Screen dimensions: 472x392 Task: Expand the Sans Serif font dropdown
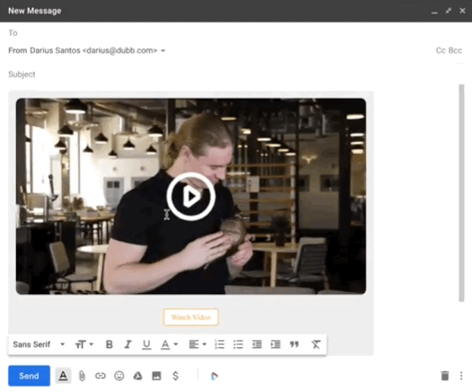point(39,344)
